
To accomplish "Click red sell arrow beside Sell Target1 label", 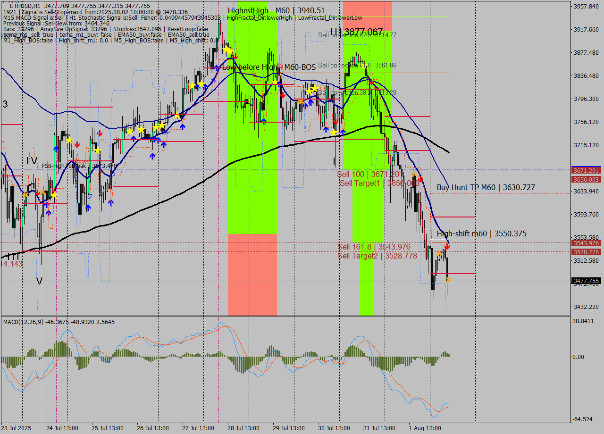I will 421,179.
